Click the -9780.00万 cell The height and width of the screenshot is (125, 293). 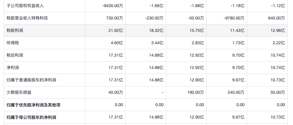pos(234,18)
